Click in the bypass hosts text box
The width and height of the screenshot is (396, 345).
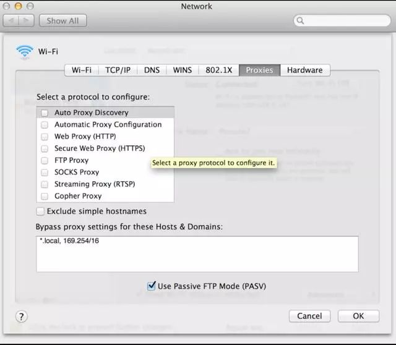pos(197,254)
